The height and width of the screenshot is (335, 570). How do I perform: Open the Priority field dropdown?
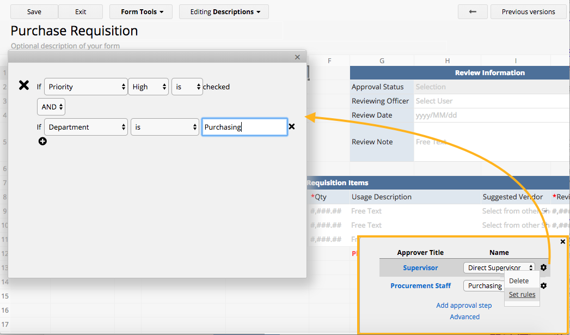86,87
